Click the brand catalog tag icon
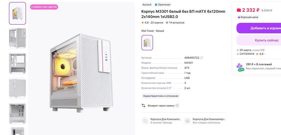The image size is (281, 135). pyautogui.click(x=145, y=121)
